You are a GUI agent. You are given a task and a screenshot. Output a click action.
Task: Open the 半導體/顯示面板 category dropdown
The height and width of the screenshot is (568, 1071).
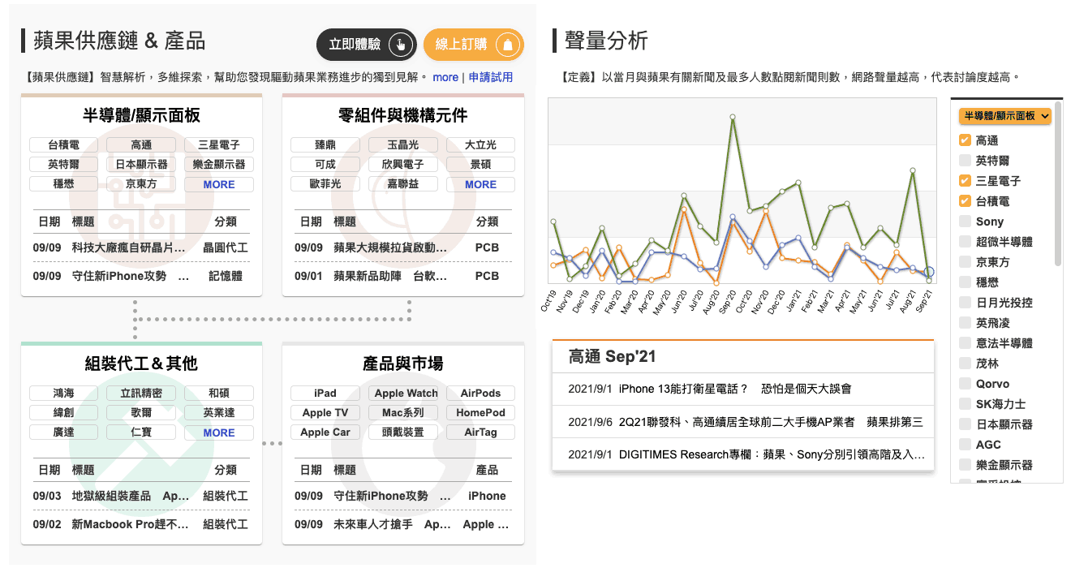[1004, 116]
